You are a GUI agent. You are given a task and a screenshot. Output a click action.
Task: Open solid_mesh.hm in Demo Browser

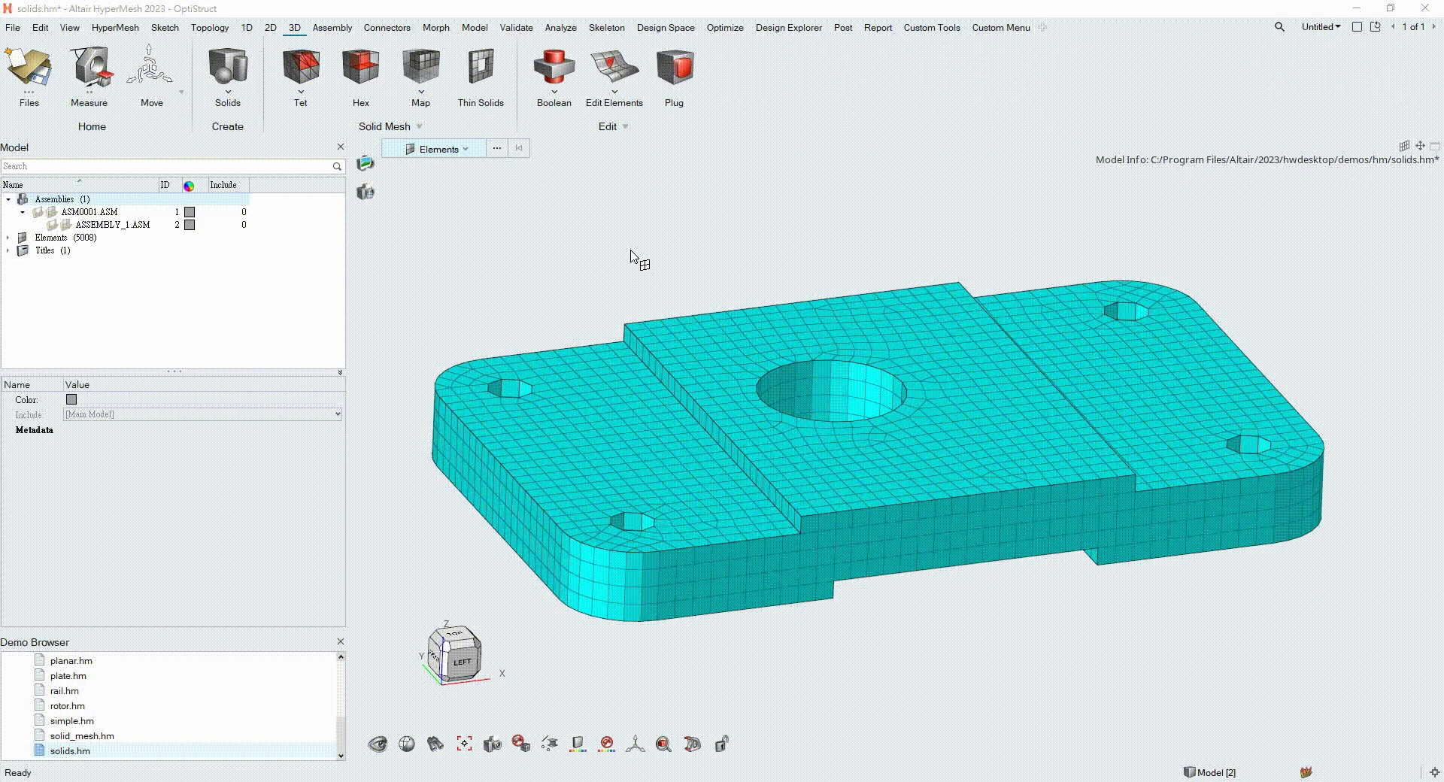(82, 736)
